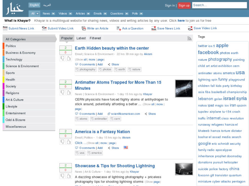
Task: Switch to the Latest tab
Action: (81, 38)
